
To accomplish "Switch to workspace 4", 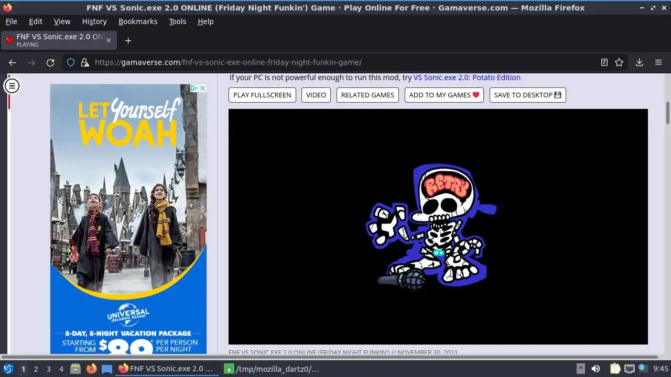I will coord(61,369).
